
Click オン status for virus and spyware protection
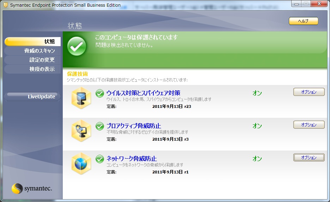257,93
